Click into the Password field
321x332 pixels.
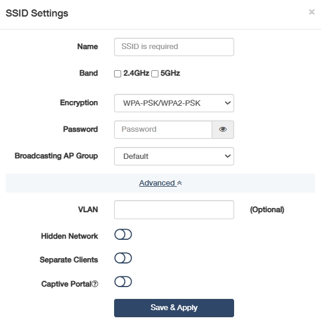163,129
